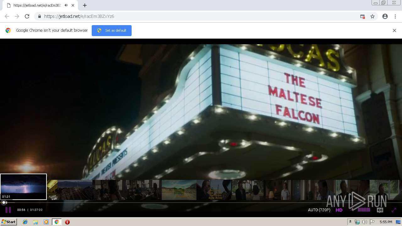The height and width of the screenshot is (226, 402).
Task: Open the AUTO (720P) quality selector
Action: click(319, 210)
